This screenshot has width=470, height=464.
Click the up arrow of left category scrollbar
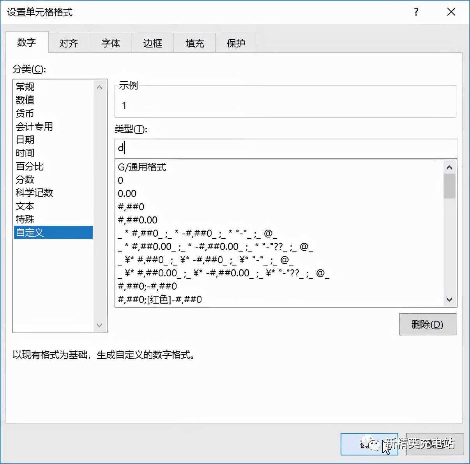[x=99, y=86]
